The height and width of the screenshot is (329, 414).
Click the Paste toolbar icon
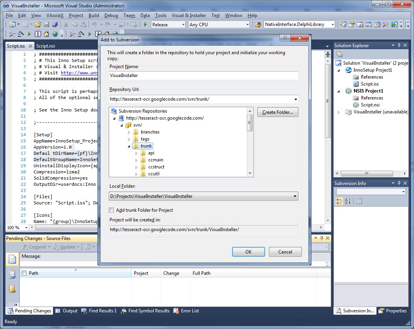[x=83, y=24]
